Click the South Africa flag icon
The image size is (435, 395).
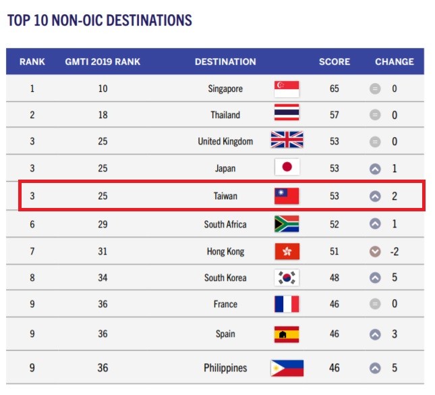point(287,223)
